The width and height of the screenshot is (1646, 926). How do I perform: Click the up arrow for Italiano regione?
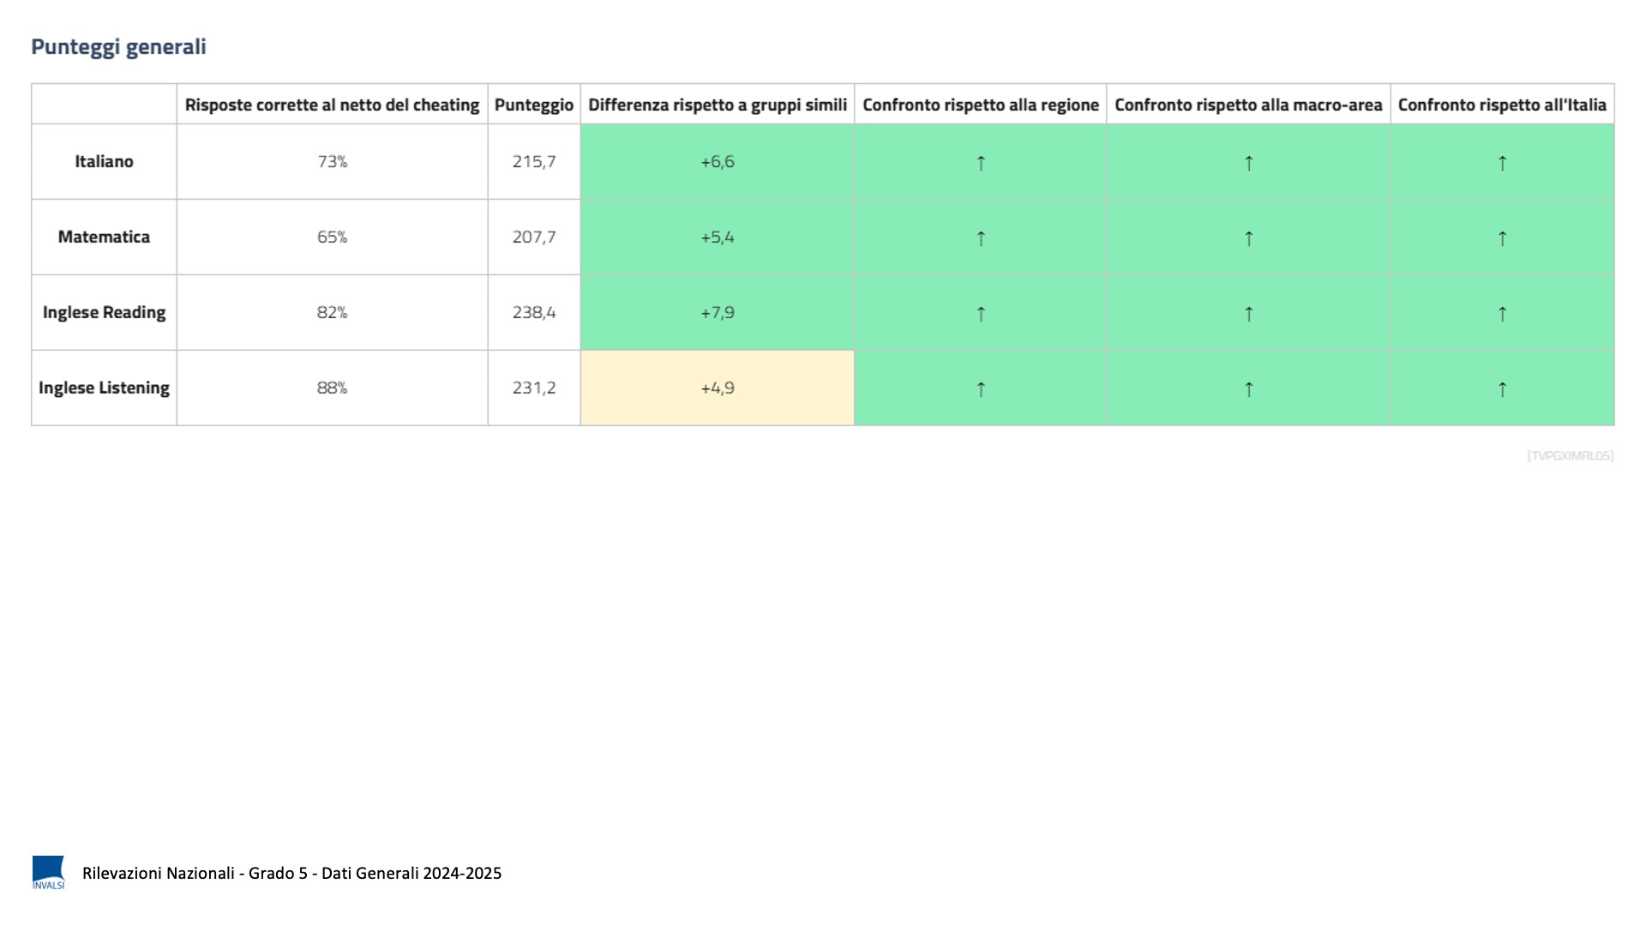tap(981, 163)
